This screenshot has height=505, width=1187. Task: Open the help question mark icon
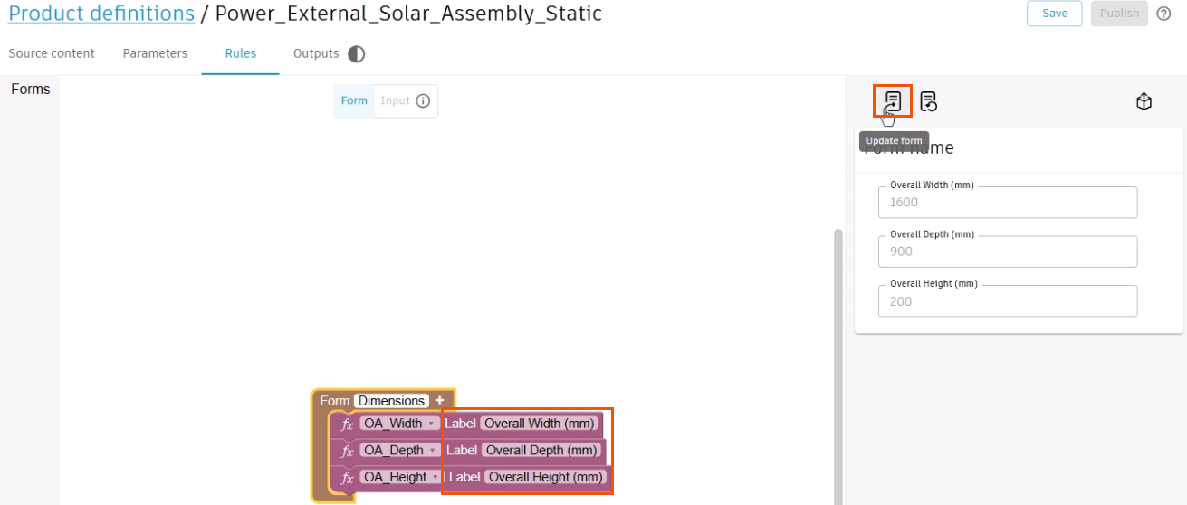1164,14
